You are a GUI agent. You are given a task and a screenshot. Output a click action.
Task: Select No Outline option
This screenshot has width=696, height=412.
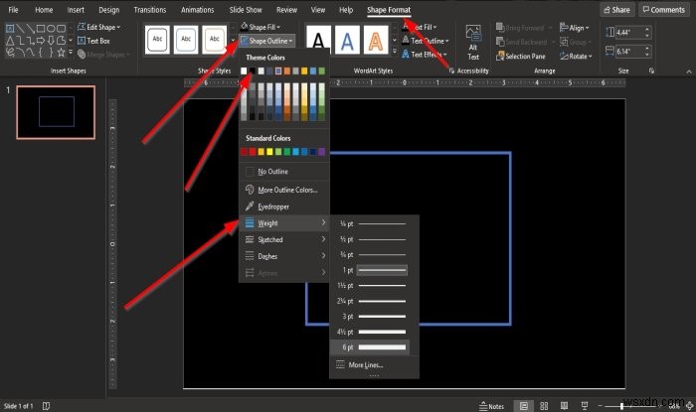click(x=284, y=172)
